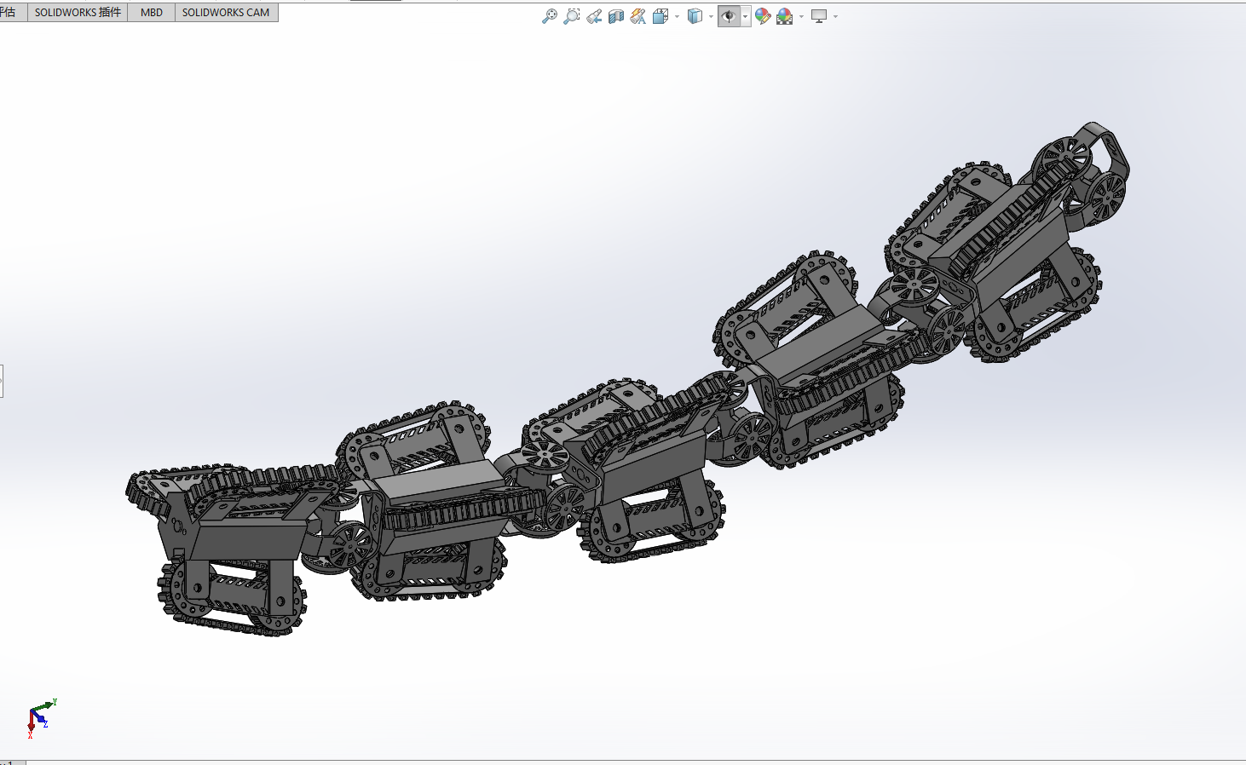The image size is (1246, 765).
Task: Click the View Settings monitor icon
Action: click(x=819, y=16)
